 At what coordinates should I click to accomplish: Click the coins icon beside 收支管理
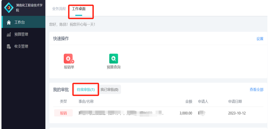point(9,46)
